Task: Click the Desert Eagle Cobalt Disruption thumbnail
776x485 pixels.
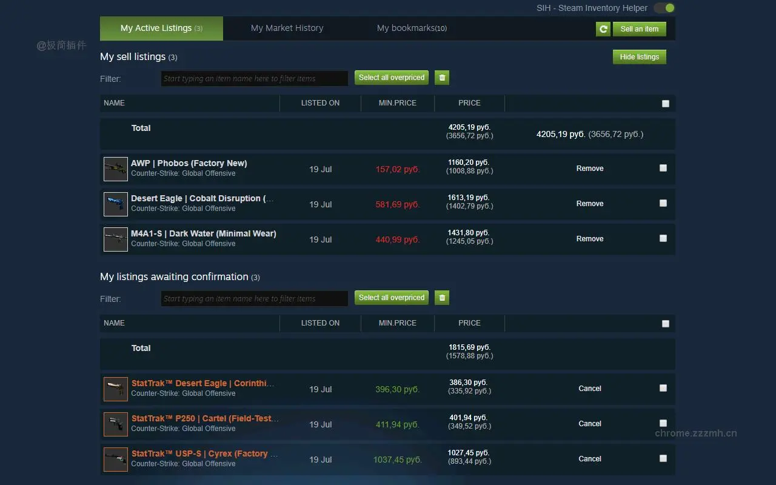Action: (115, 204)
